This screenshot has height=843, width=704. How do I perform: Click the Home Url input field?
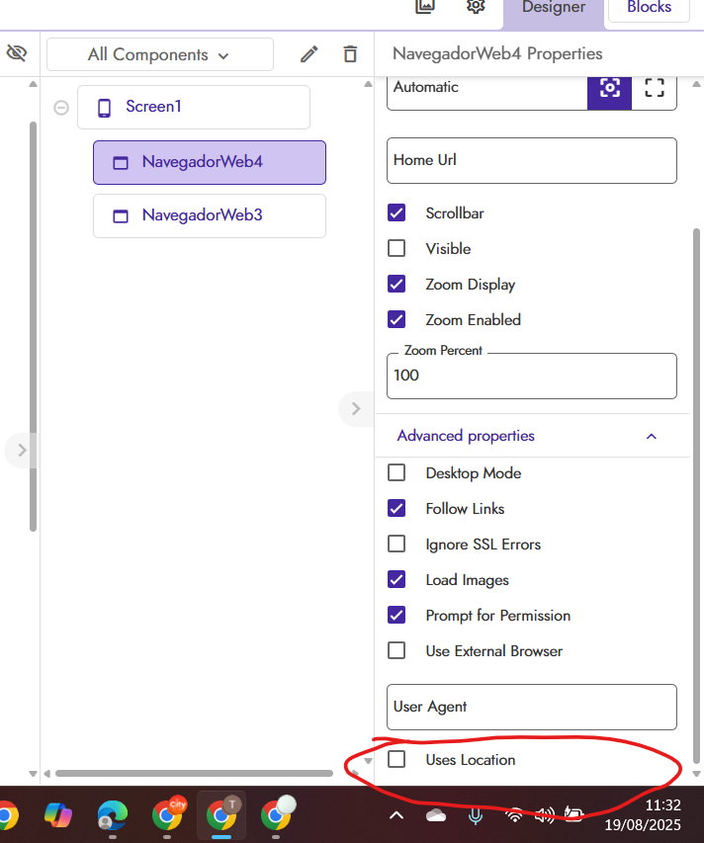click(531, 160)
